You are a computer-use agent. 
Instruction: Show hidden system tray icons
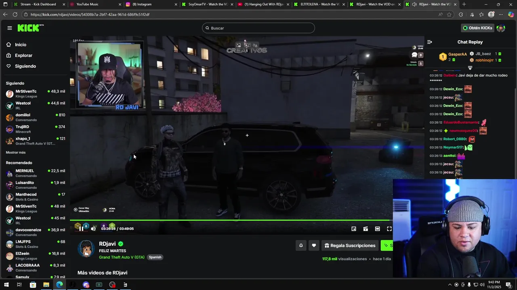(450, 285)
